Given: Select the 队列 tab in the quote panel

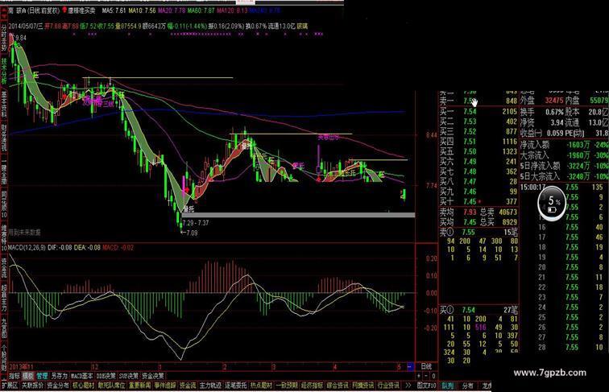Looking at the screenshot, I should (447, 386).
